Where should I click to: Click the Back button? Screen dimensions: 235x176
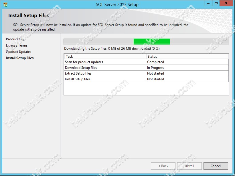click(x=163, y=166)
